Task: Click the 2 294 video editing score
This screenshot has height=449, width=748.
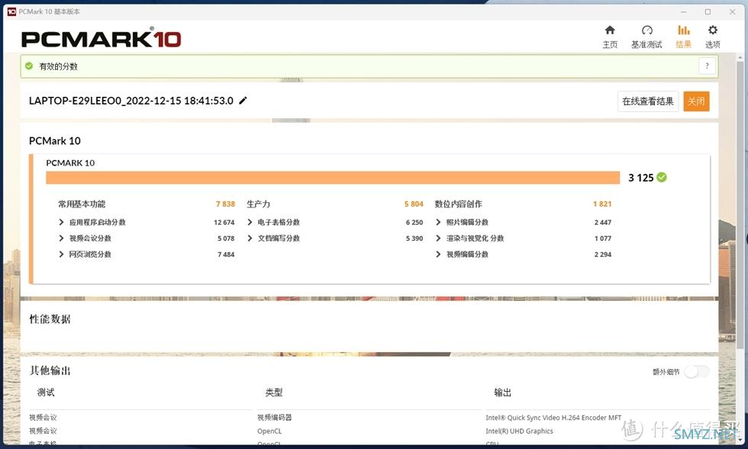Action: coord(602,255)
